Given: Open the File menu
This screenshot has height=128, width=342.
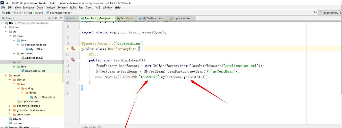Looking at the screenshot, I should point(3,8).
